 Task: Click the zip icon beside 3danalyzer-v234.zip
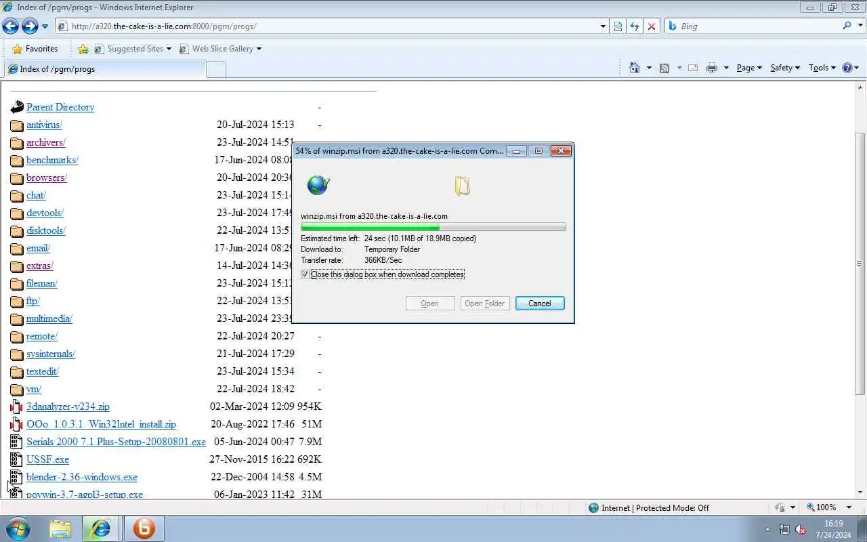(17, 406)
